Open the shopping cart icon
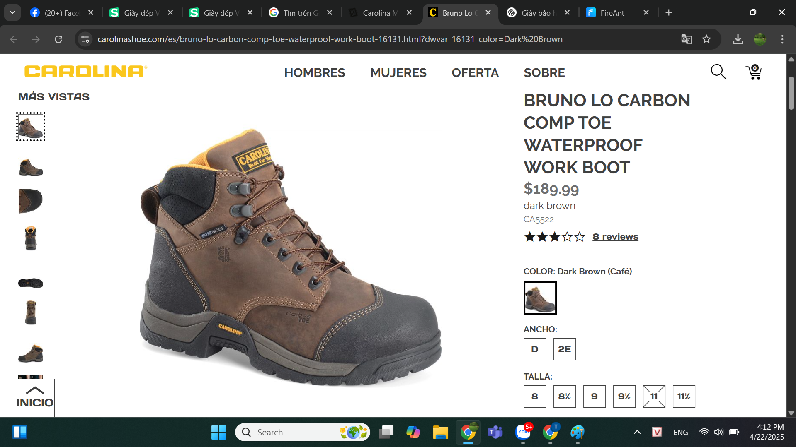This screenshot has width=796, height=447. (x=754, y=72)
